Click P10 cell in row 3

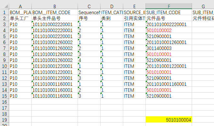[x=20, y=24]
